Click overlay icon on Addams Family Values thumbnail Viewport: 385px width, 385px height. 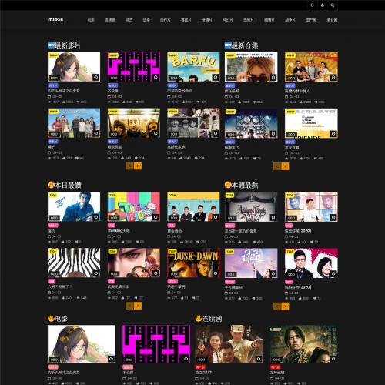point(273,217)
